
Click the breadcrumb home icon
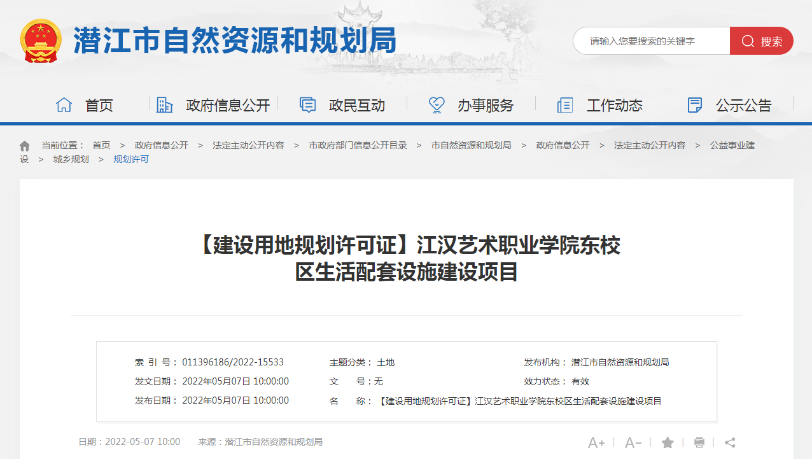click(x=25, y=146)
